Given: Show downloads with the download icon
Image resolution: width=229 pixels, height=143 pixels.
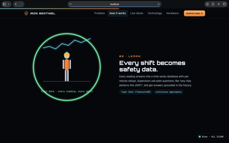Looking at the screenshot, I should tap(207, 4).
